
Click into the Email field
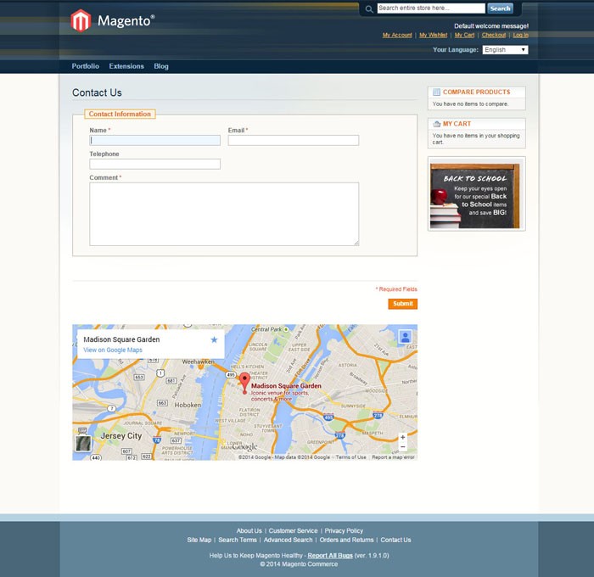(x=294, y=140)
